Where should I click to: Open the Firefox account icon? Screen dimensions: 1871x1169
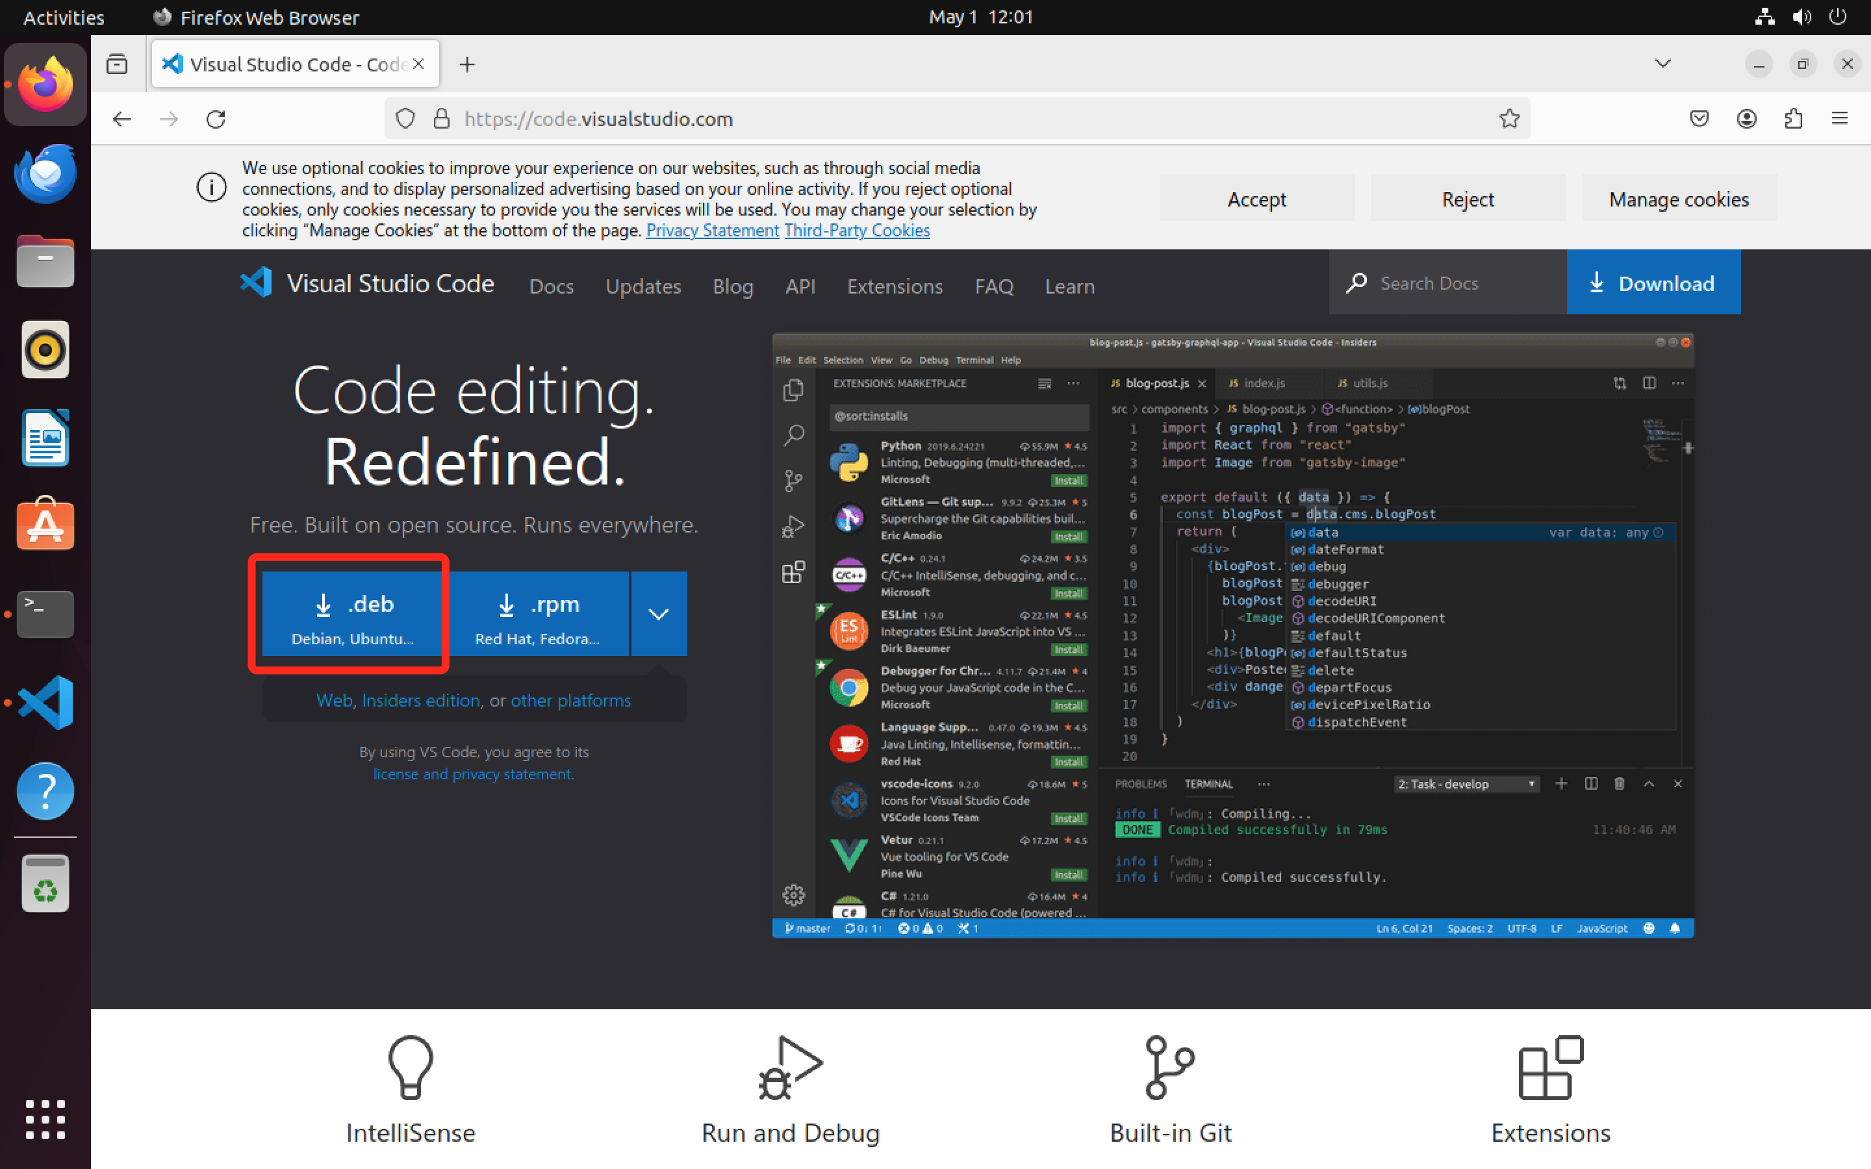point(1746,119)
